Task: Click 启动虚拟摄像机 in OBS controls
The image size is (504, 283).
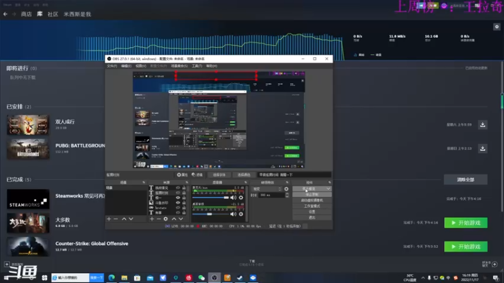Action: pyautogui.click(x=312, y=200)
